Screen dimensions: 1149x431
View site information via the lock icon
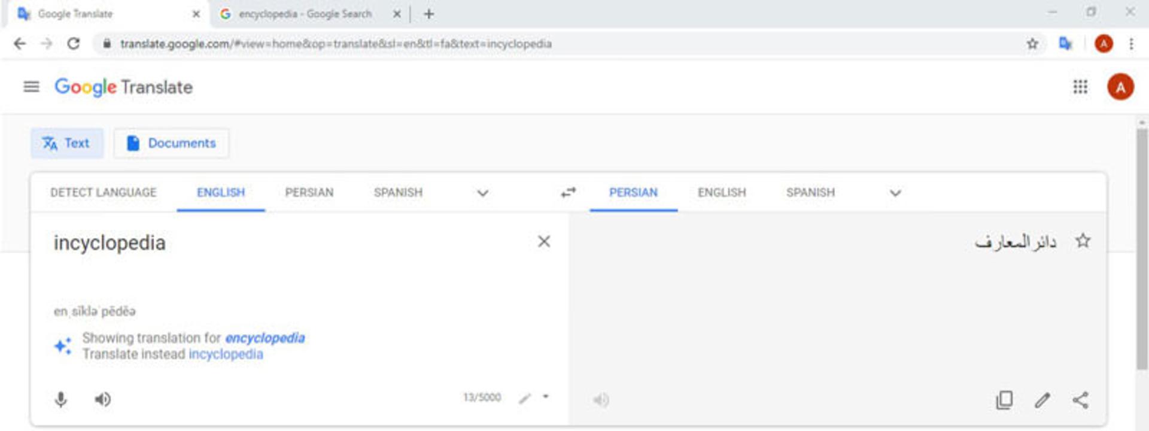click(107, 44)
